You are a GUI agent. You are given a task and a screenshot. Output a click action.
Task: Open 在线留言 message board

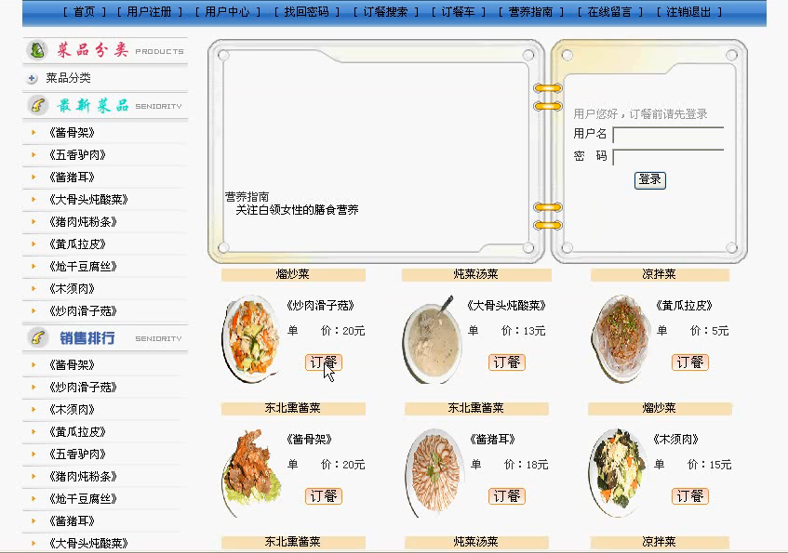[x=609, y=12]
